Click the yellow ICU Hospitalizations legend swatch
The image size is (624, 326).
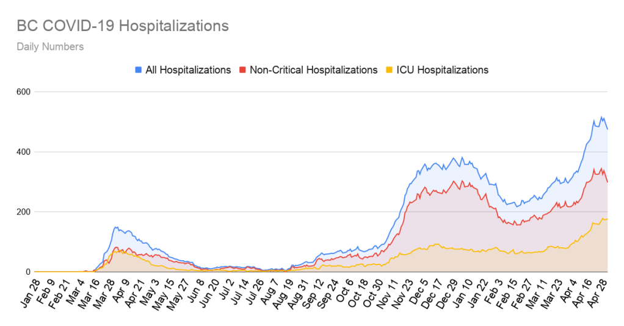(x=388, y=70)
